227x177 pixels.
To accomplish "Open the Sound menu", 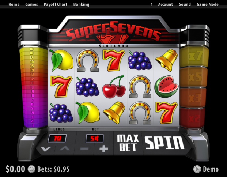I will point(185,4).
